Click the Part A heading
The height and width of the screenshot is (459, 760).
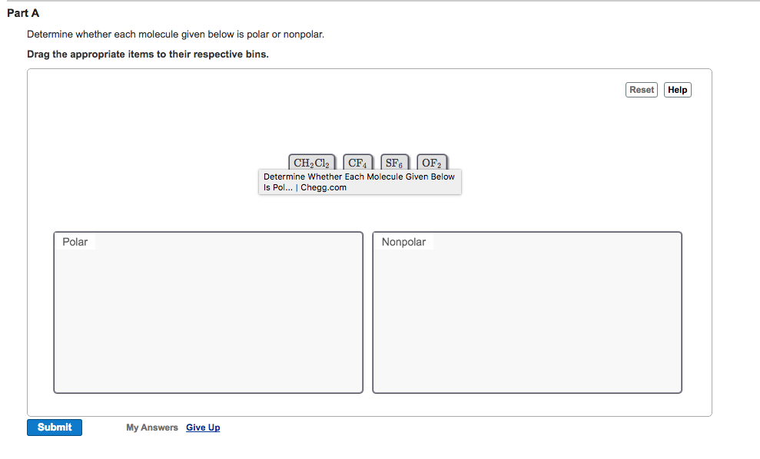click(23, 13)
